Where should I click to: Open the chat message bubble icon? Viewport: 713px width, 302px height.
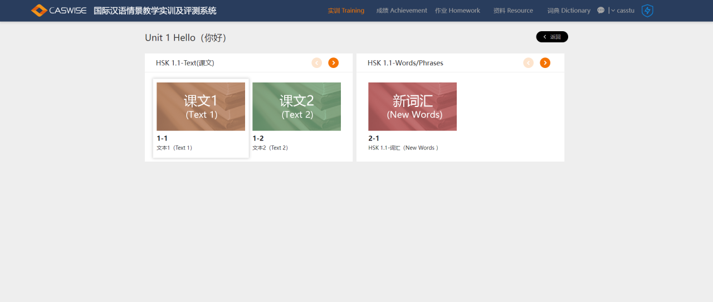point(600,11)
